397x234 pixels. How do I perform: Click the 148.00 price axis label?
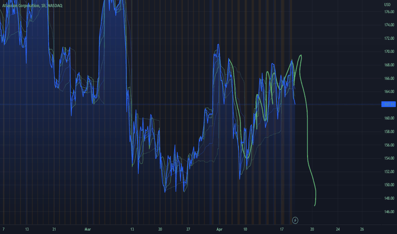pyautogui.click(x=389, y=198)
